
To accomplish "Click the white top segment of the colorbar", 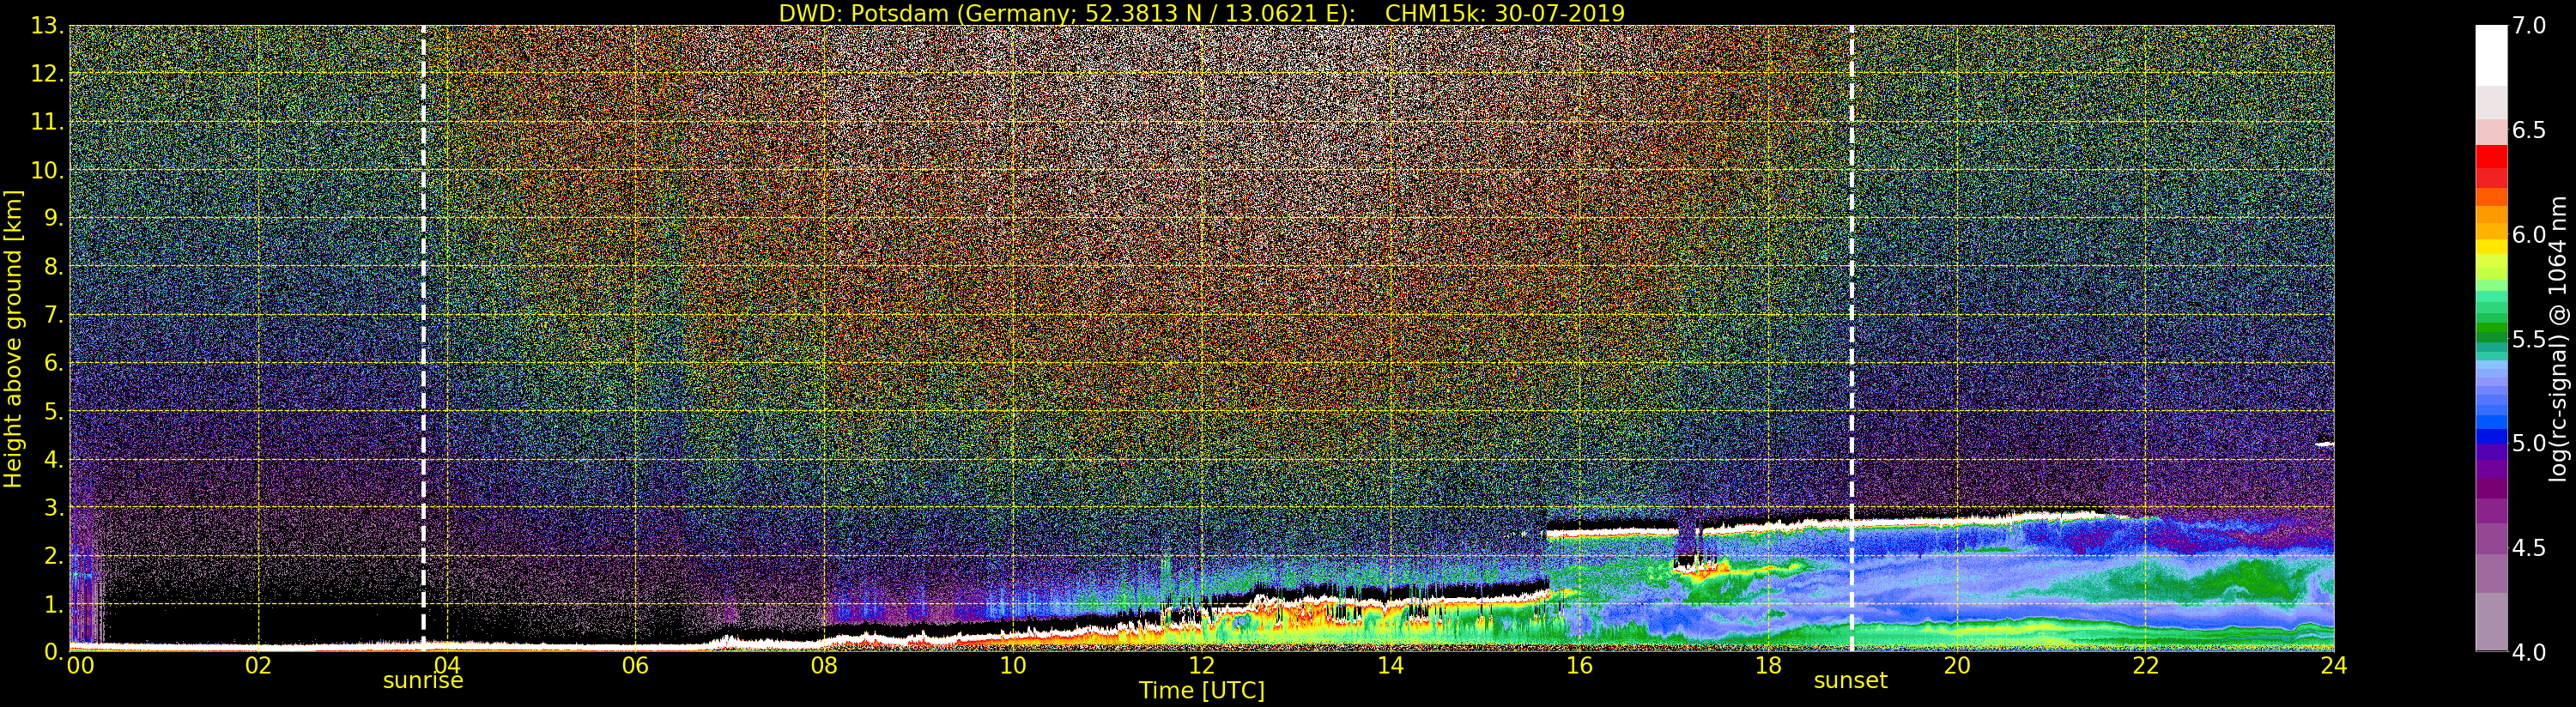I will (x=2491, y=55).
